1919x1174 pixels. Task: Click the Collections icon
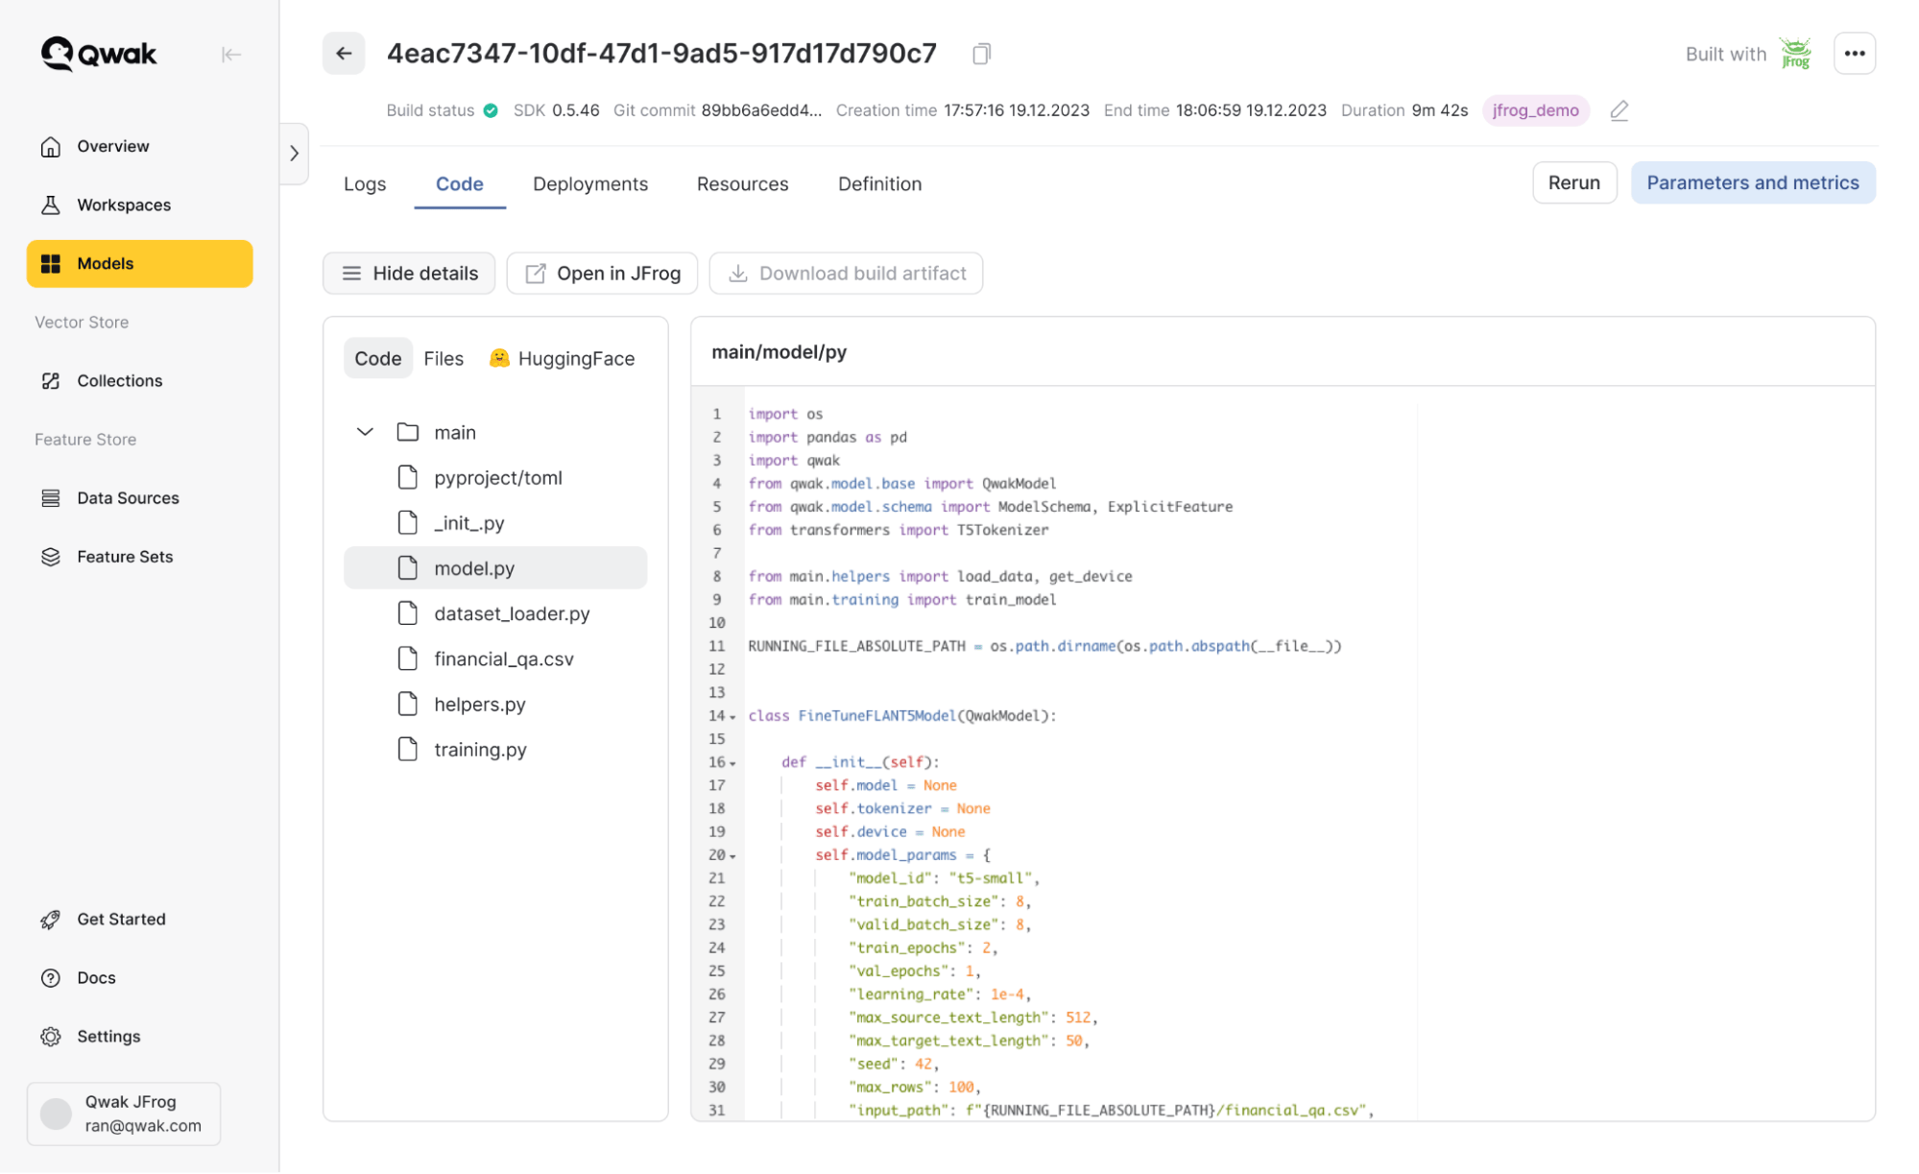coord(51,380)
